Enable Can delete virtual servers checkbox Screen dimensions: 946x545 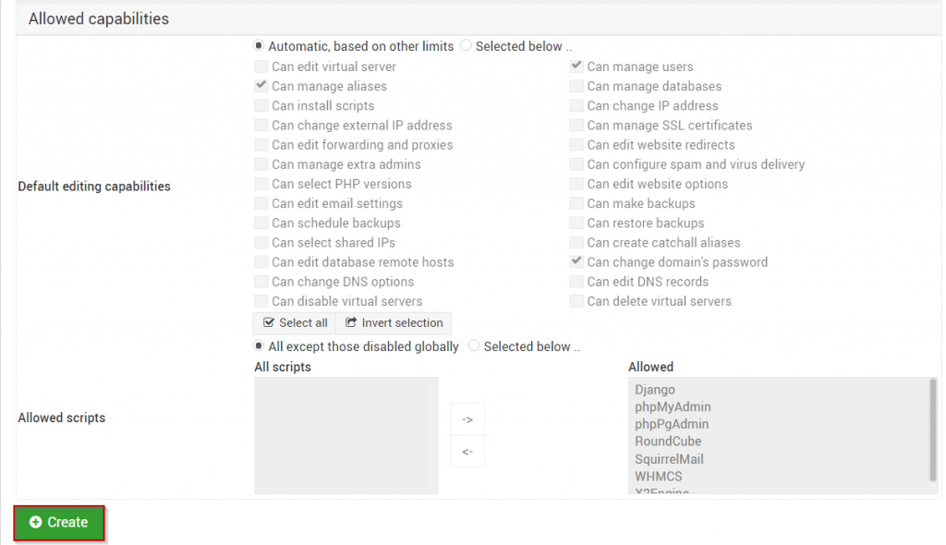tap(576, 301)
